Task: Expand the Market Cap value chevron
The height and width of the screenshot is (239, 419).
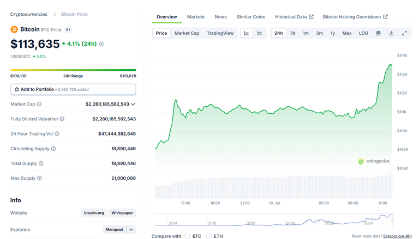Action: point(133,105)
